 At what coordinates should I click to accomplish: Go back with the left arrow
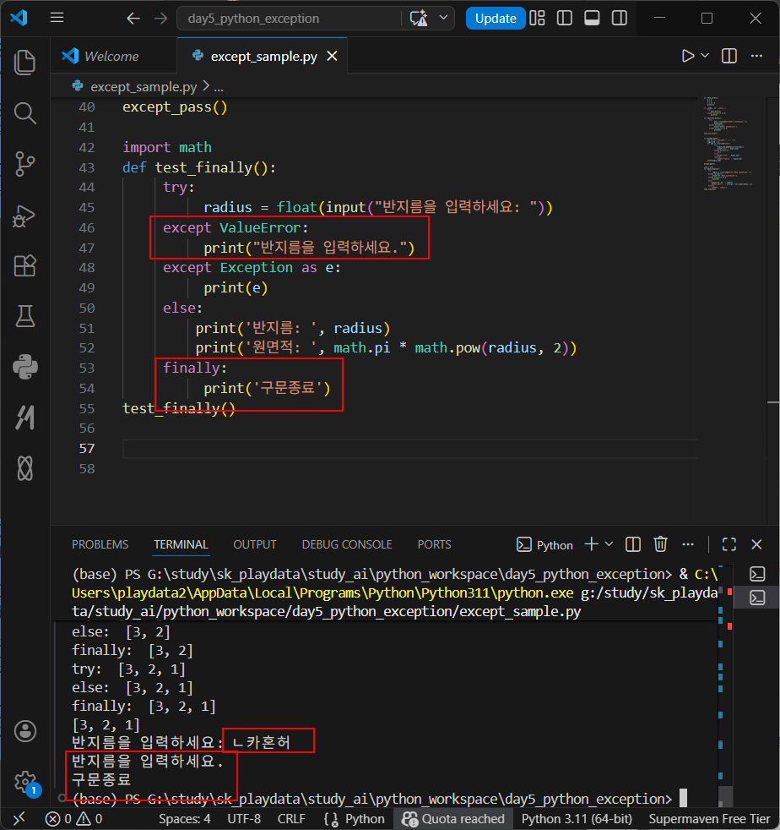click(133, 19)
